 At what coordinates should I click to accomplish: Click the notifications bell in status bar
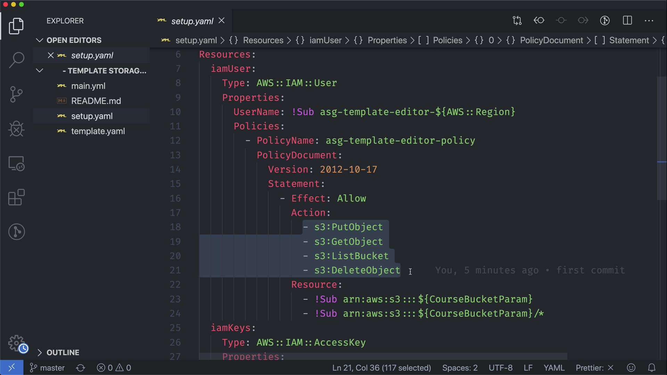[x=652, y=368]
